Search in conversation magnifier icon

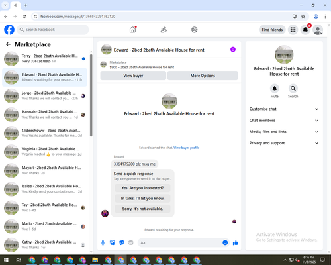click(293, 89)
